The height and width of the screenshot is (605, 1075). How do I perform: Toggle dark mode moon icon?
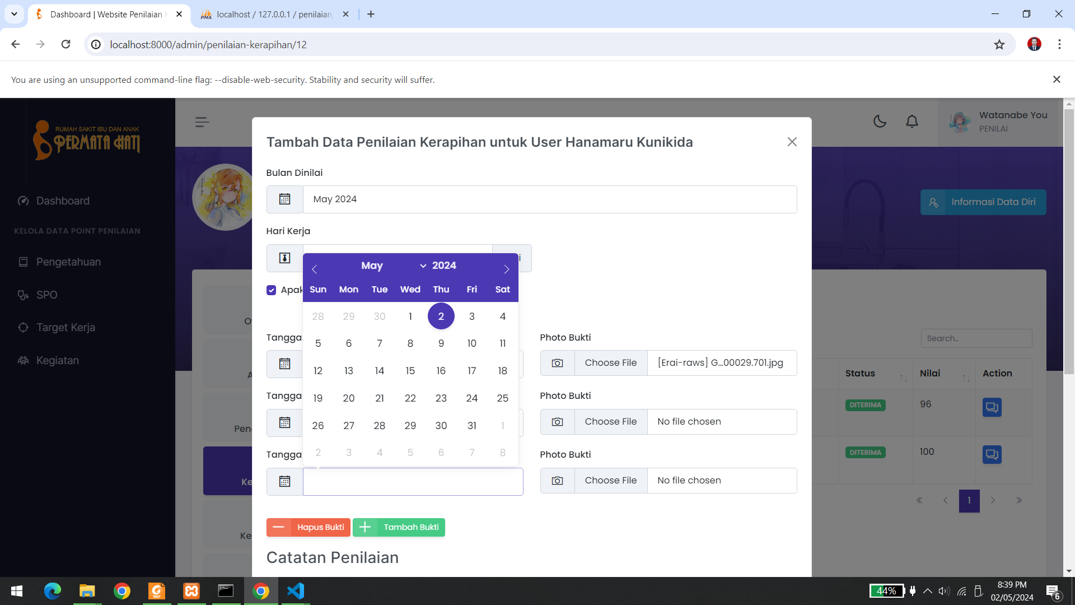880,122
